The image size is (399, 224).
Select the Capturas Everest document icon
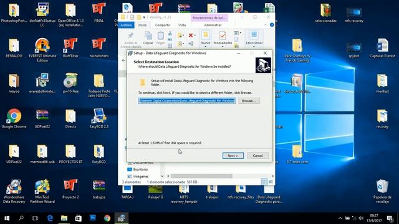(382, 48)
